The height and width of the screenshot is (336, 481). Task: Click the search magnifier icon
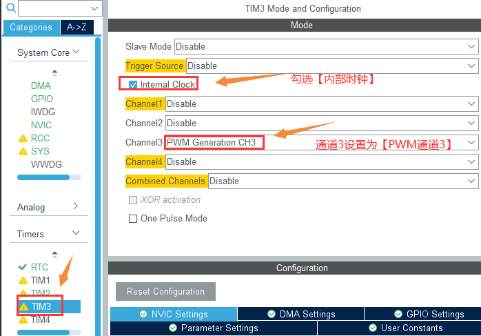point(10,8)
